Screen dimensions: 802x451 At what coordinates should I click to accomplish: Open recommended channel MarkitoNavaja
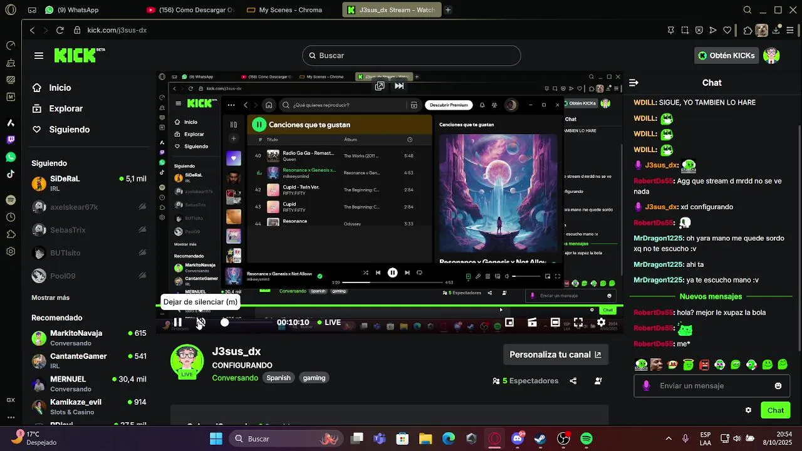coord(89,338)
